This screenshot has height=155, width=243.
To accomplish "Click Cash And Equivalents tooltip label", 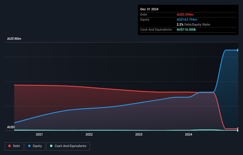I will coord(156,29).
